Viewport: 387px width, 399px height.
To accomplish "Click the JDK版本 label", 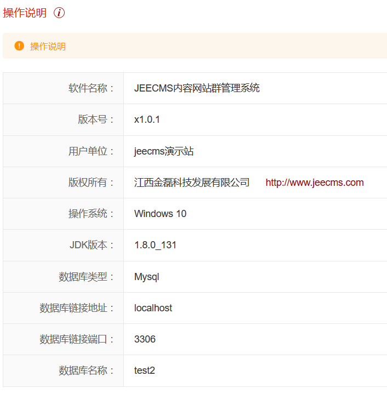I will pyautogui.click(x=92, y=245).
